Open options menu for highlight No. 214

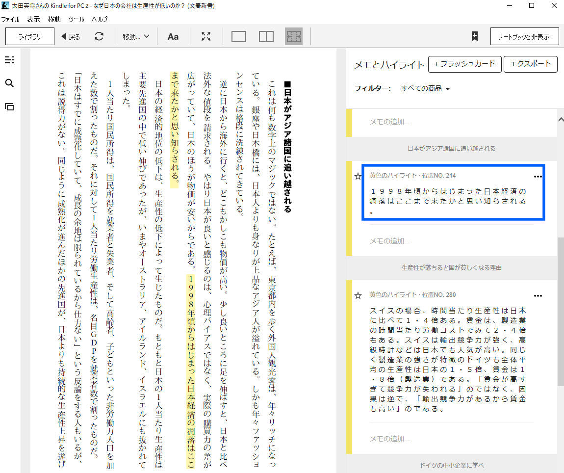(538, 176)
